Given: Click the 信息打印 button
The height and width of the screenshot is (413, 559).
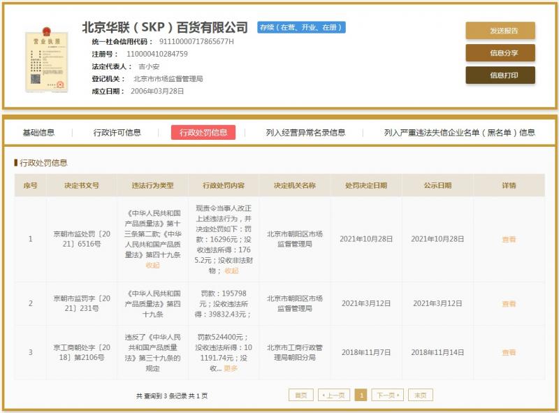Looking at the screenshot, I should coord(500,75).
